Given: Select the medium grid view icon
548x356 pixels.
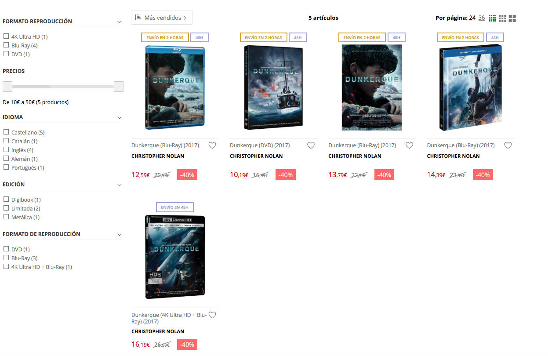Looking at the screenshot, I should [502, 18].
